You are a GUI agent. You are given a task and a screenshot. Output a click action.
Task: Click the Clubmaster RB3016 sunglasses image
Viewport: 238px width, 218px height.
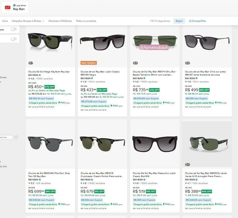[x=102, y=144]
